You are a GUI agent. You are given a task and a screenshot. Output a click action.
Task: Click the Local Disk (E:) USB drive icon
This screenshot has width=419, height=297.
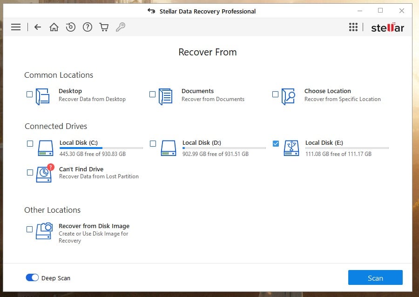[291, 148]
